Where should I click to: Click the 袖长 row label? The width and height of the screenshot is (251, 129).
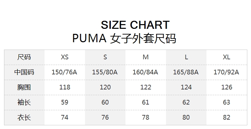click(24, 103)
